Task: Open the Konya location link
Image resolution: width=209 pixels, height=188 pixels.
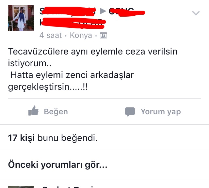Action: tap(81, 35)
